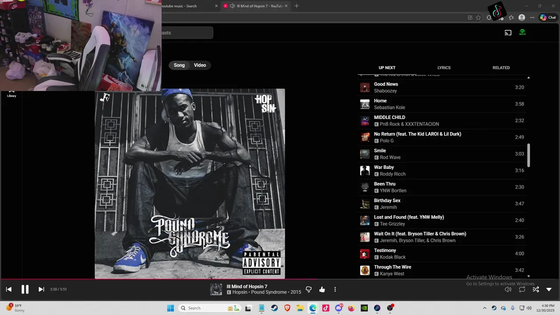560x315 pixels.
Task: Play Birthday Sex by Jeremih
Action: (x=442, y=204)
